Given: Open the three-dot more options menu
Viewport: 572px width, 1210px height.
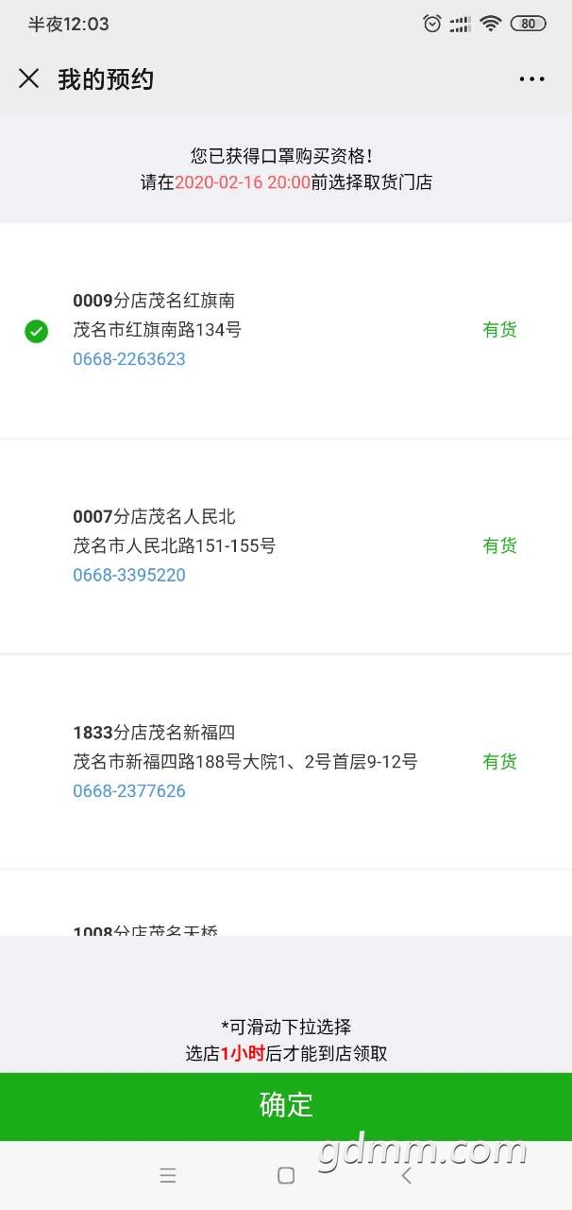Looking at the screenshot, I should [531, 79].
